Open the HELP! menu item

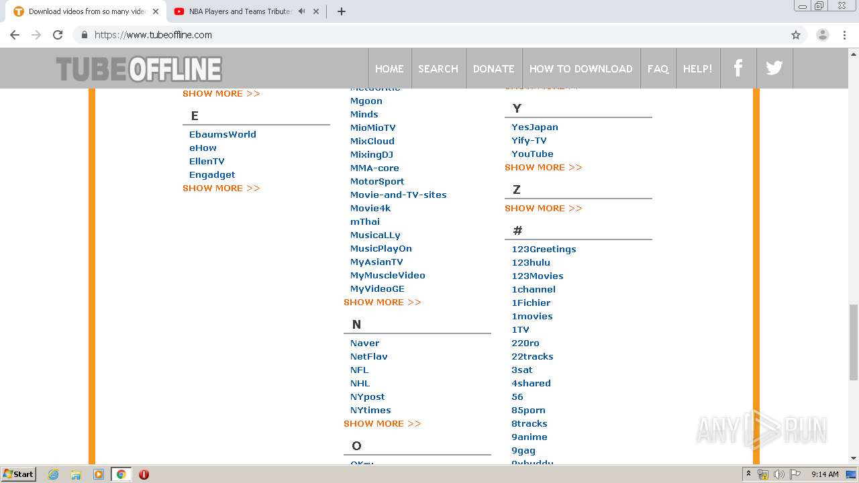698,68
